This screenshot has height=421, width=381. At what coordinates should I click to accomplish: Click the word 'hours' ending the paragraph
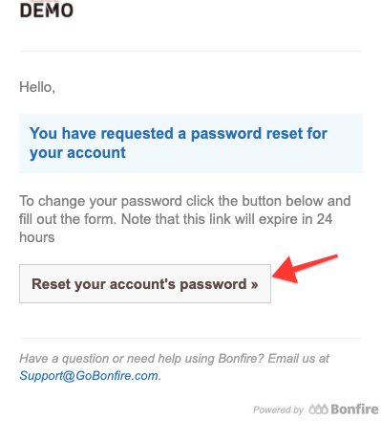point(37,237)
